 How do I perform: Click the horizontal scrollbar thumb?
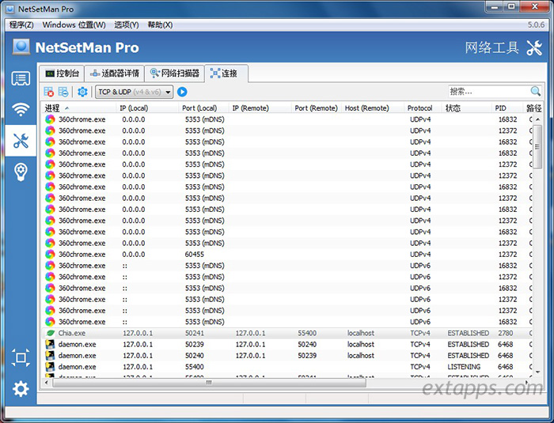pos(209,383)
